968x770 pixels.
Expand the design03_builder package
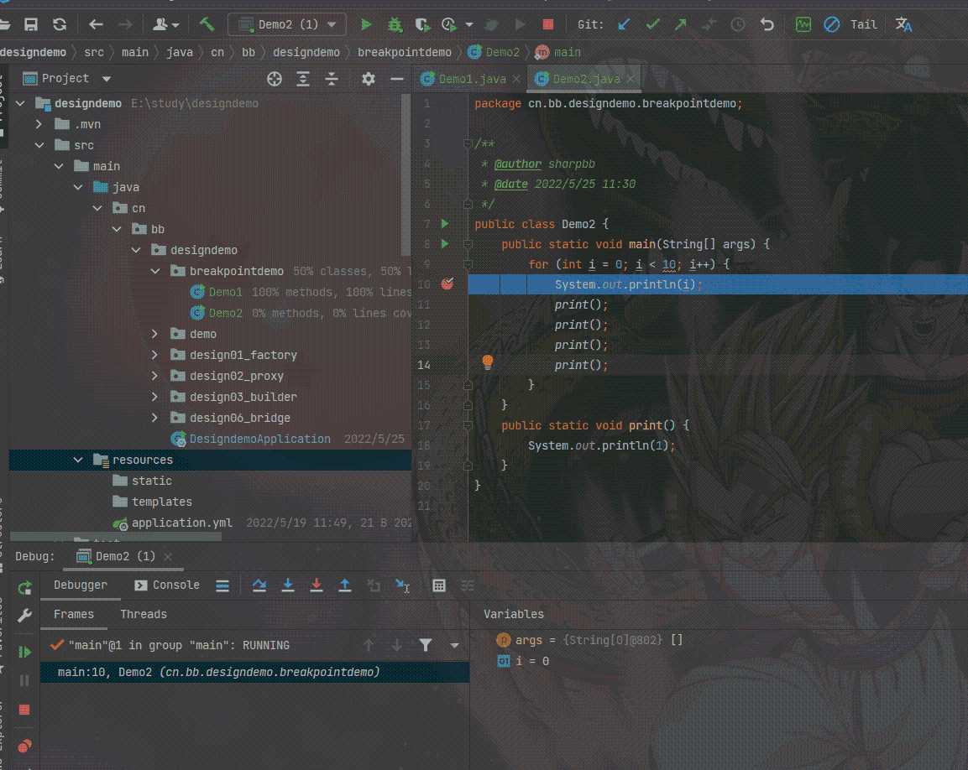pos(155,397)
